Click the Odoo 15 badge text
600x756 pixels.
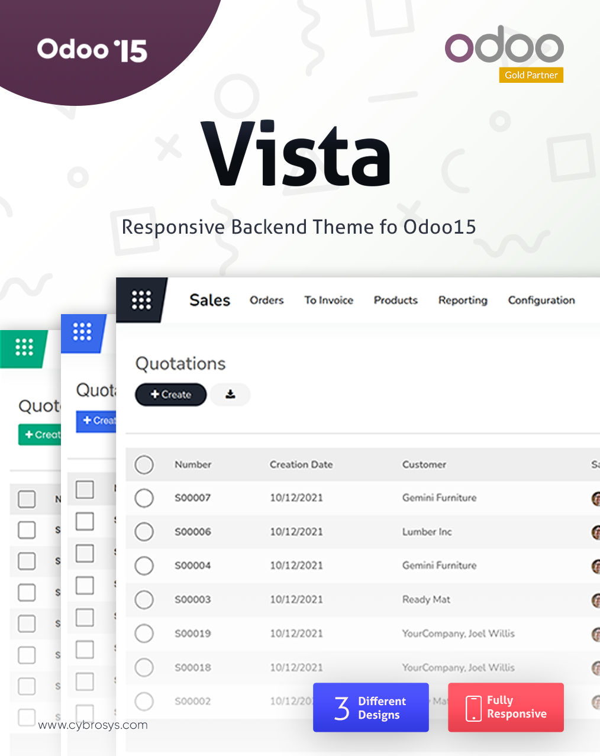click(92, 51)
